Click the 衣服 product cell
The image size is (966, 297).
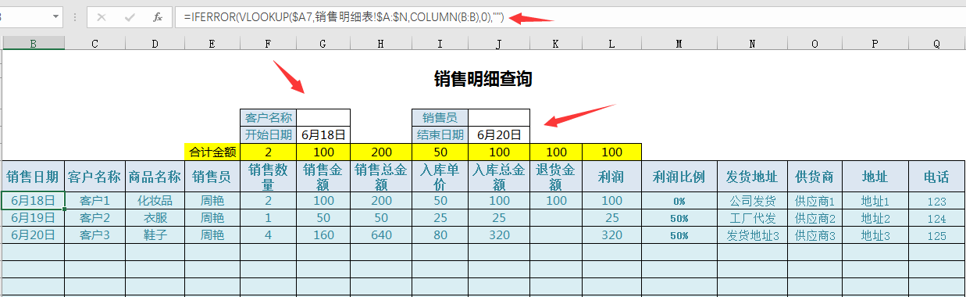[155, 217]
